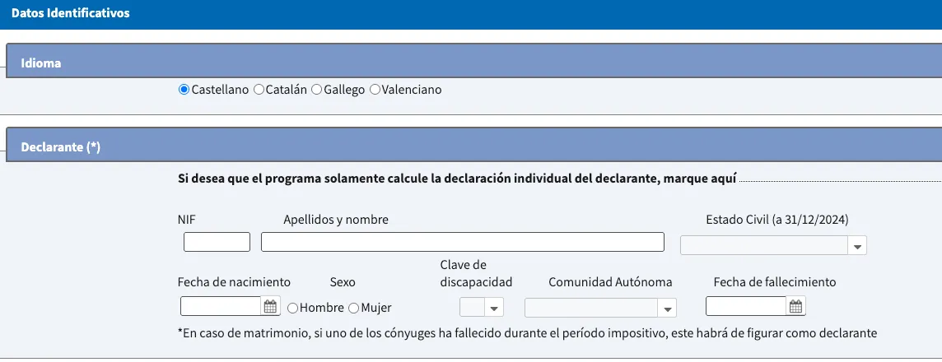The height and width of the screenshot is (362, 942).
Task: Open the Fecha de fallecimiento calendar picker
Action: 795,307
